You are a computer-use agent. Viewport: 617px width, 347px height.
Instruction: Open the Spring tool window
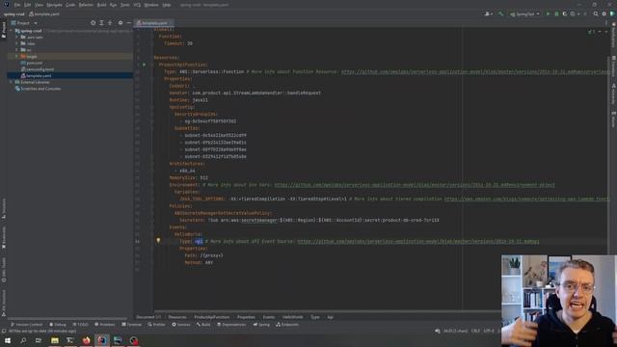pyautogui.click(x=261, y=325)
